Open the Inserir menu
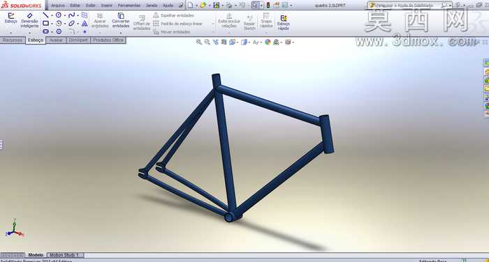 pos(106,6)
